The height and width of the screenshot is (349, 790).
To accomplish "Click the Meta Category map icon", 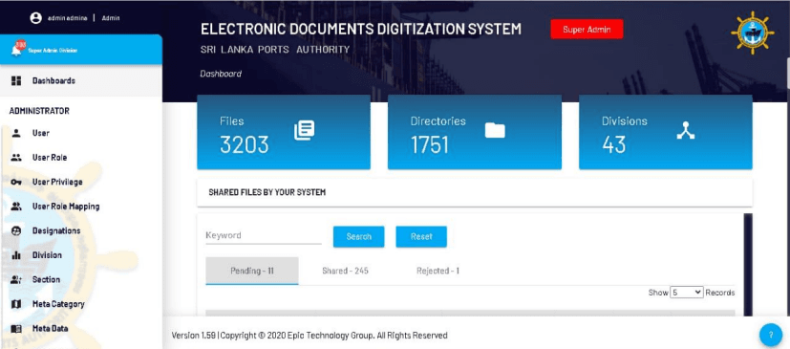I will click(16, 304).
